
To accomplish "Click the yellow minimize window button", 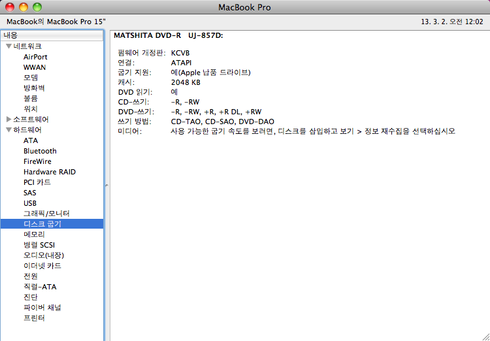I will [x=23, y=7].
